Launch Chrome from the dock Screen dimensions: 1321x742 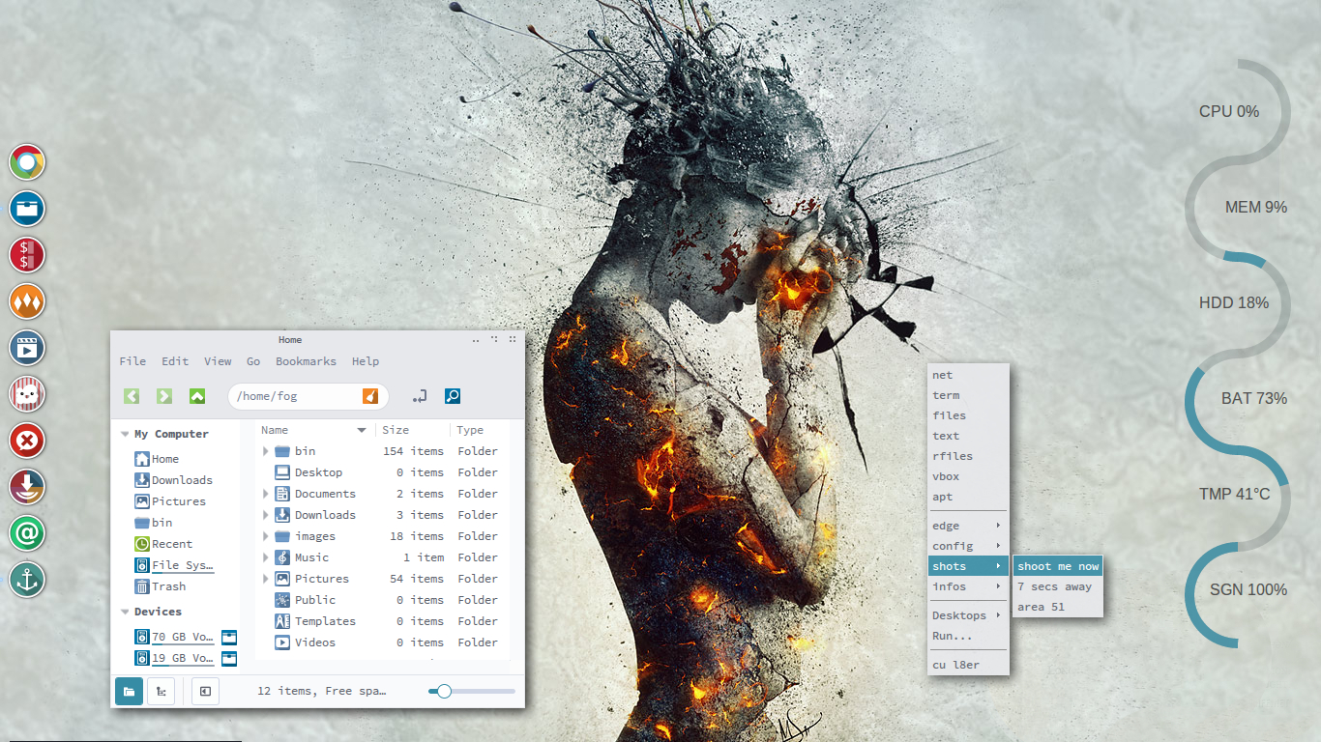click(27, 162)
